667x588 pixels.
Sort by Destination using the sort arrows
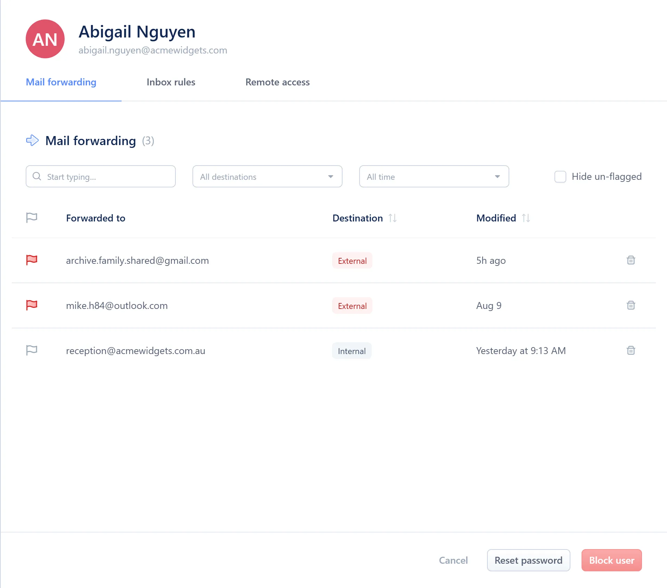(x=393, y=218)
